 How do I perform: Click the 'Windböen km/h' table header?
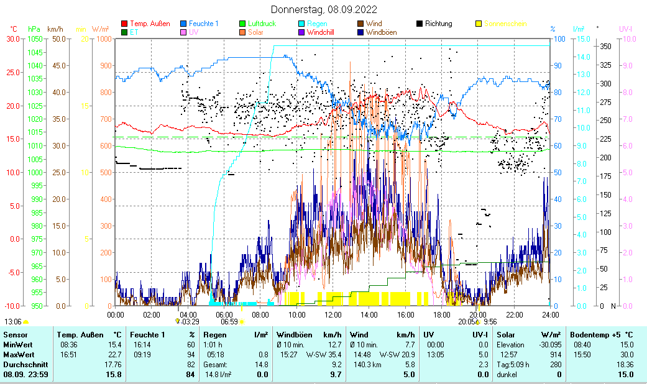(x=309, y=335)
